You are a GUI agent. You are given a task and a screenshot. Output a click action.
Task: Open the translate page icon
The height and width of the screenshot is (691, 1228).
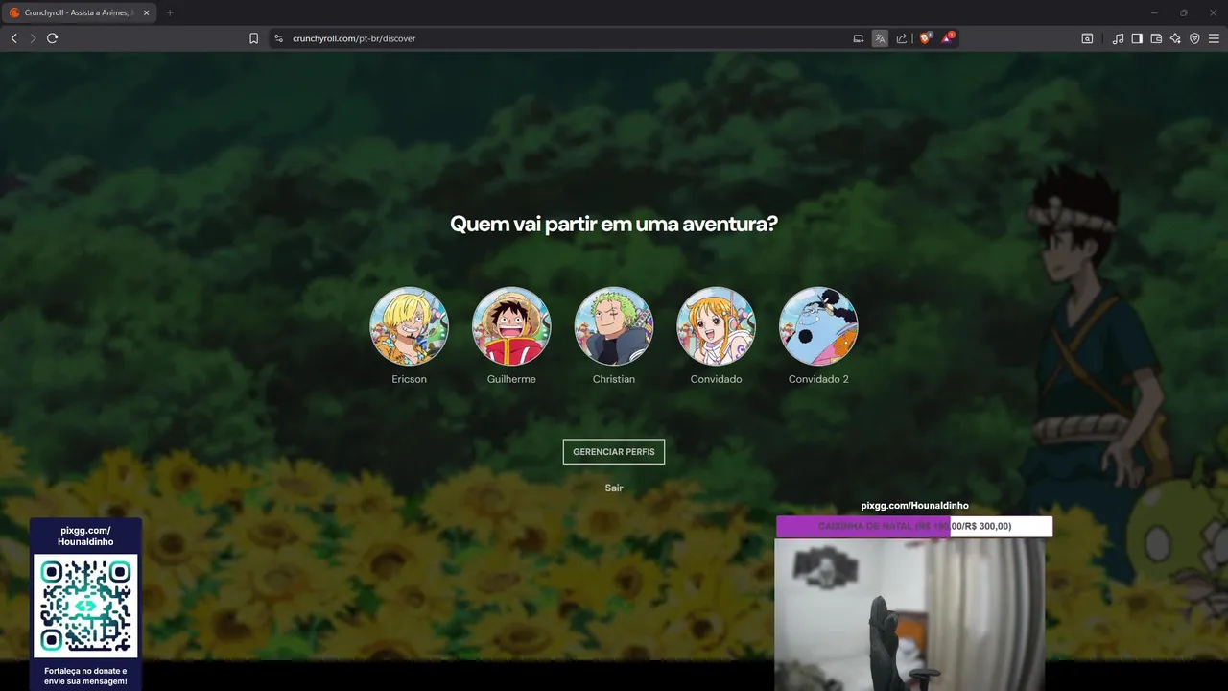(x=880, y=38)
